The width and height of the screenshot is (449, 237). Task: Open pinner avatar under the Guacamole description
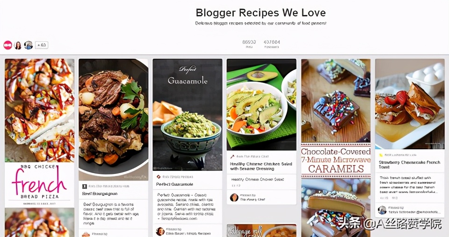160,231
